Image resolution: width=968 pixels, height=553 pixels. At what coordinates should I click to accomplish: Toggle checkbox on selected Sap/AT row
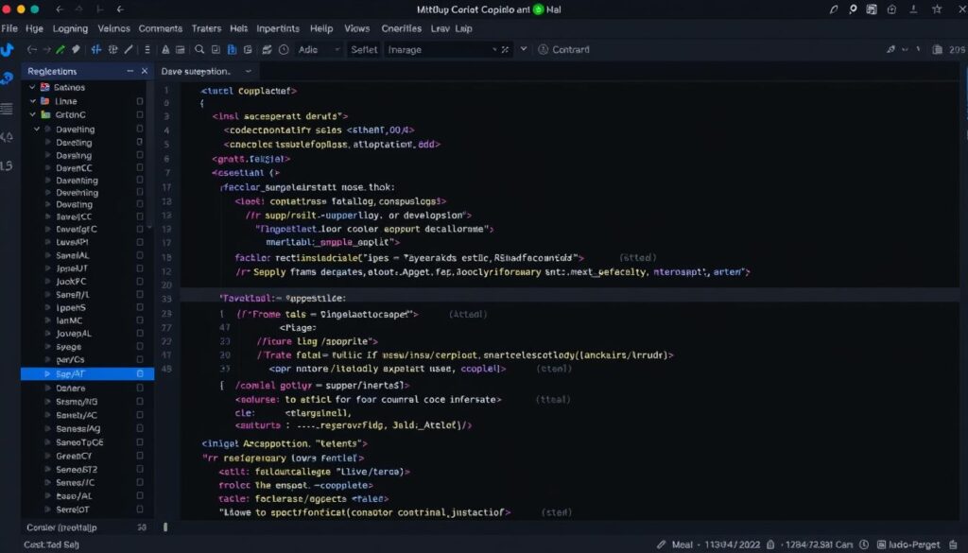[140, 373]
